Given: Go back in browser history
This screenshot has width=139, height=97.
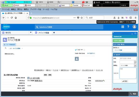Looking at the screenshot, I should click(4, 18).
